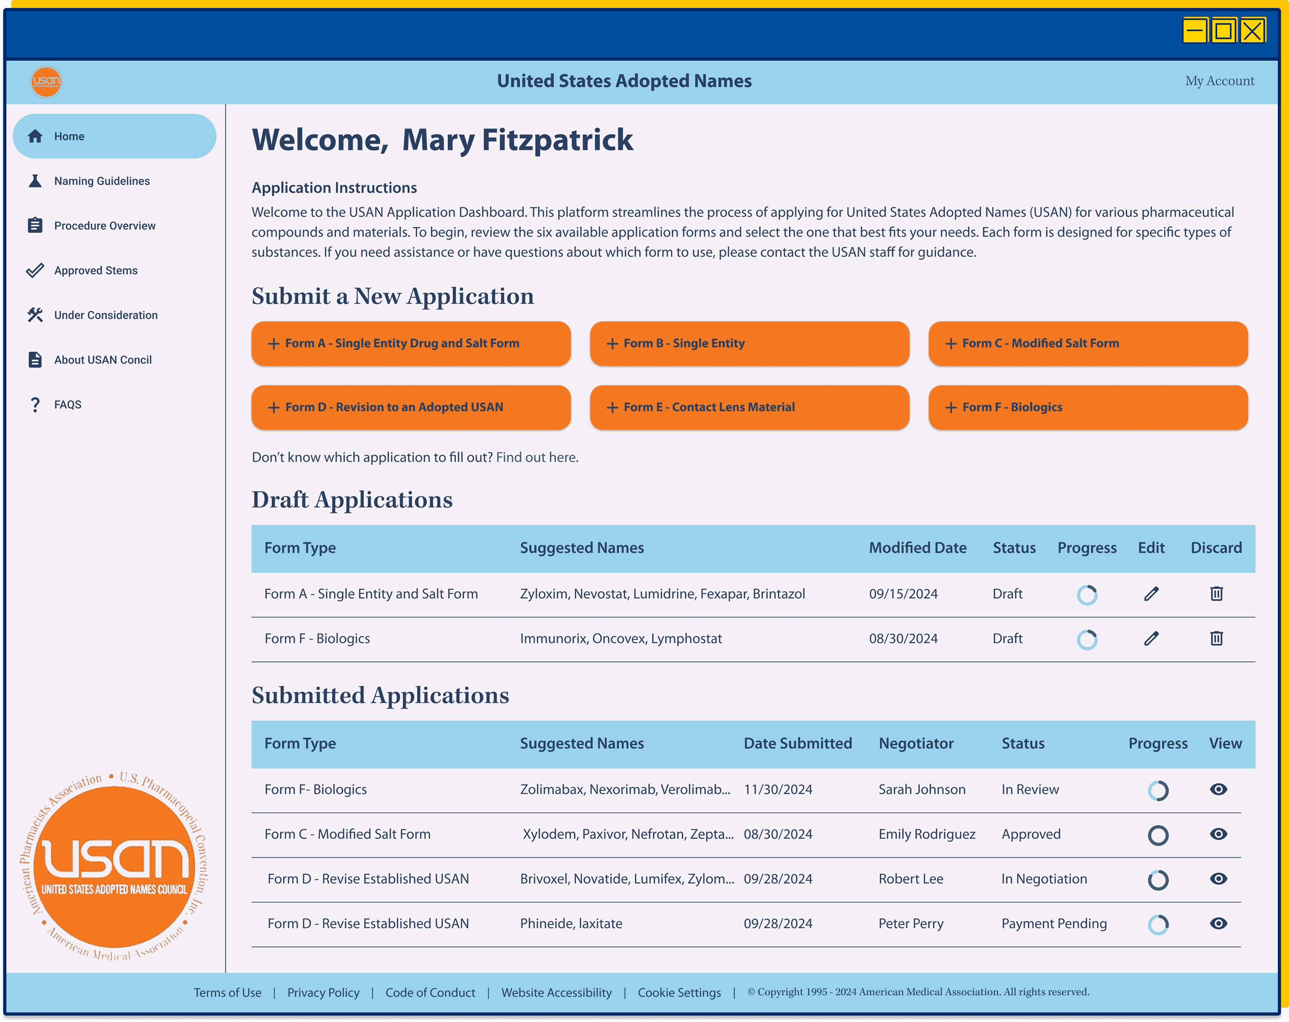This screenshot has height=1022, width=1289.
Task: Click the 'In Negotiation' status cell
Action: point(1044,879)
